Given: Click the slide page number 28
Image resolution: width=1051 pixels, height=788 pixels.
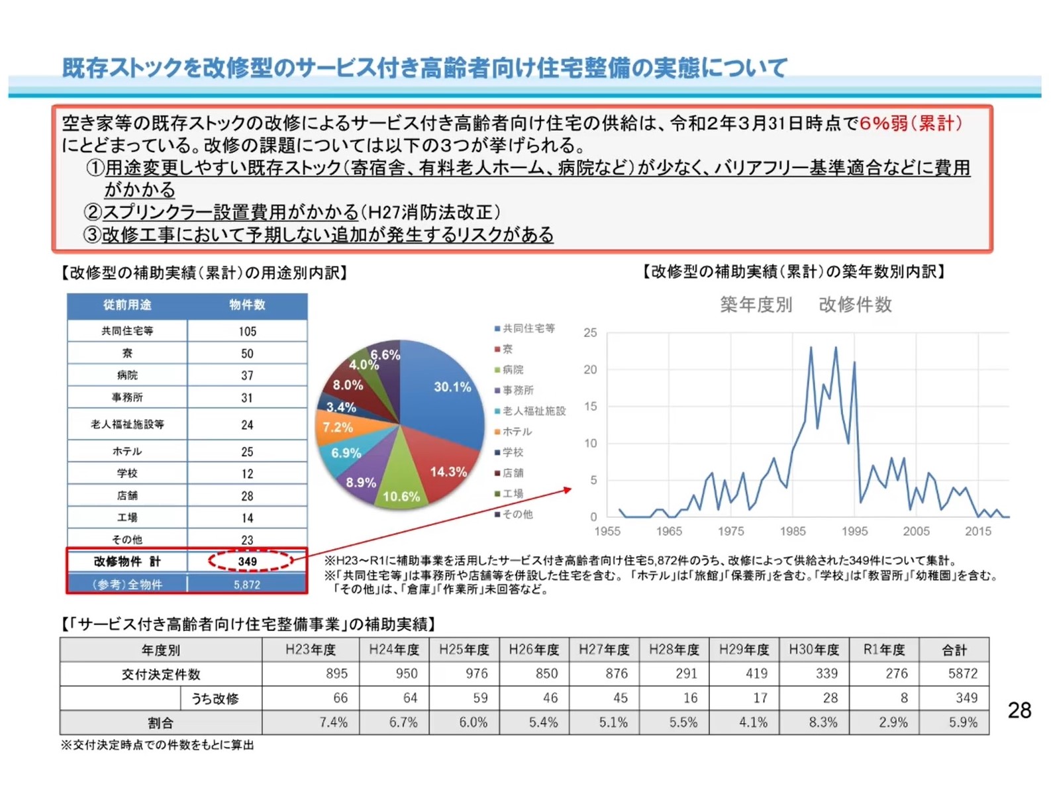Looking at the screenshot, I should pos(1019,711).
